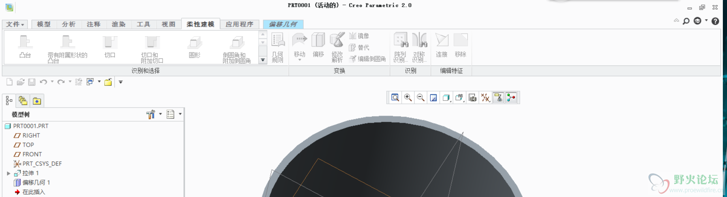Click the Repaint screen icon
The width and height of the screenshot is (727, 197).
click(433, 98)
